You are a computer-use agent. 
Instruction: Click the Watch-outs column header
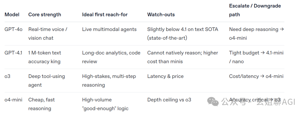(161, 15)
